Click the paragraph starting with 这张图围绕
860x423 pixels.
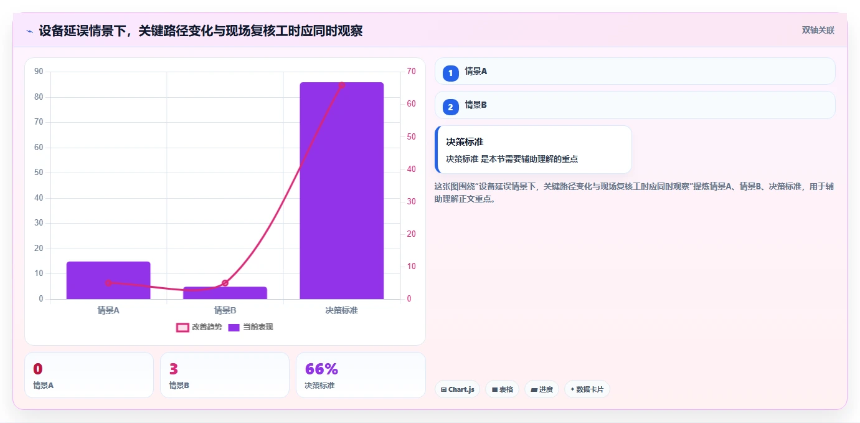coord(634,192)
